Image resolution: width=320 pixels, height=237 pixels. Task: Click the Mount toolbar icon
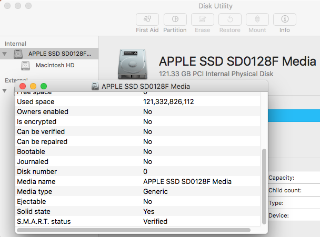click(257, 19)
